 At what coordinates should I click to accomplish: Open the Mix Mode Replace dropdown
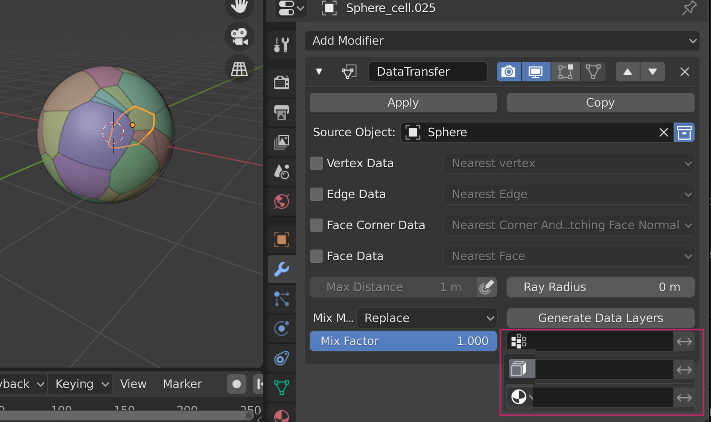point(427,318)
